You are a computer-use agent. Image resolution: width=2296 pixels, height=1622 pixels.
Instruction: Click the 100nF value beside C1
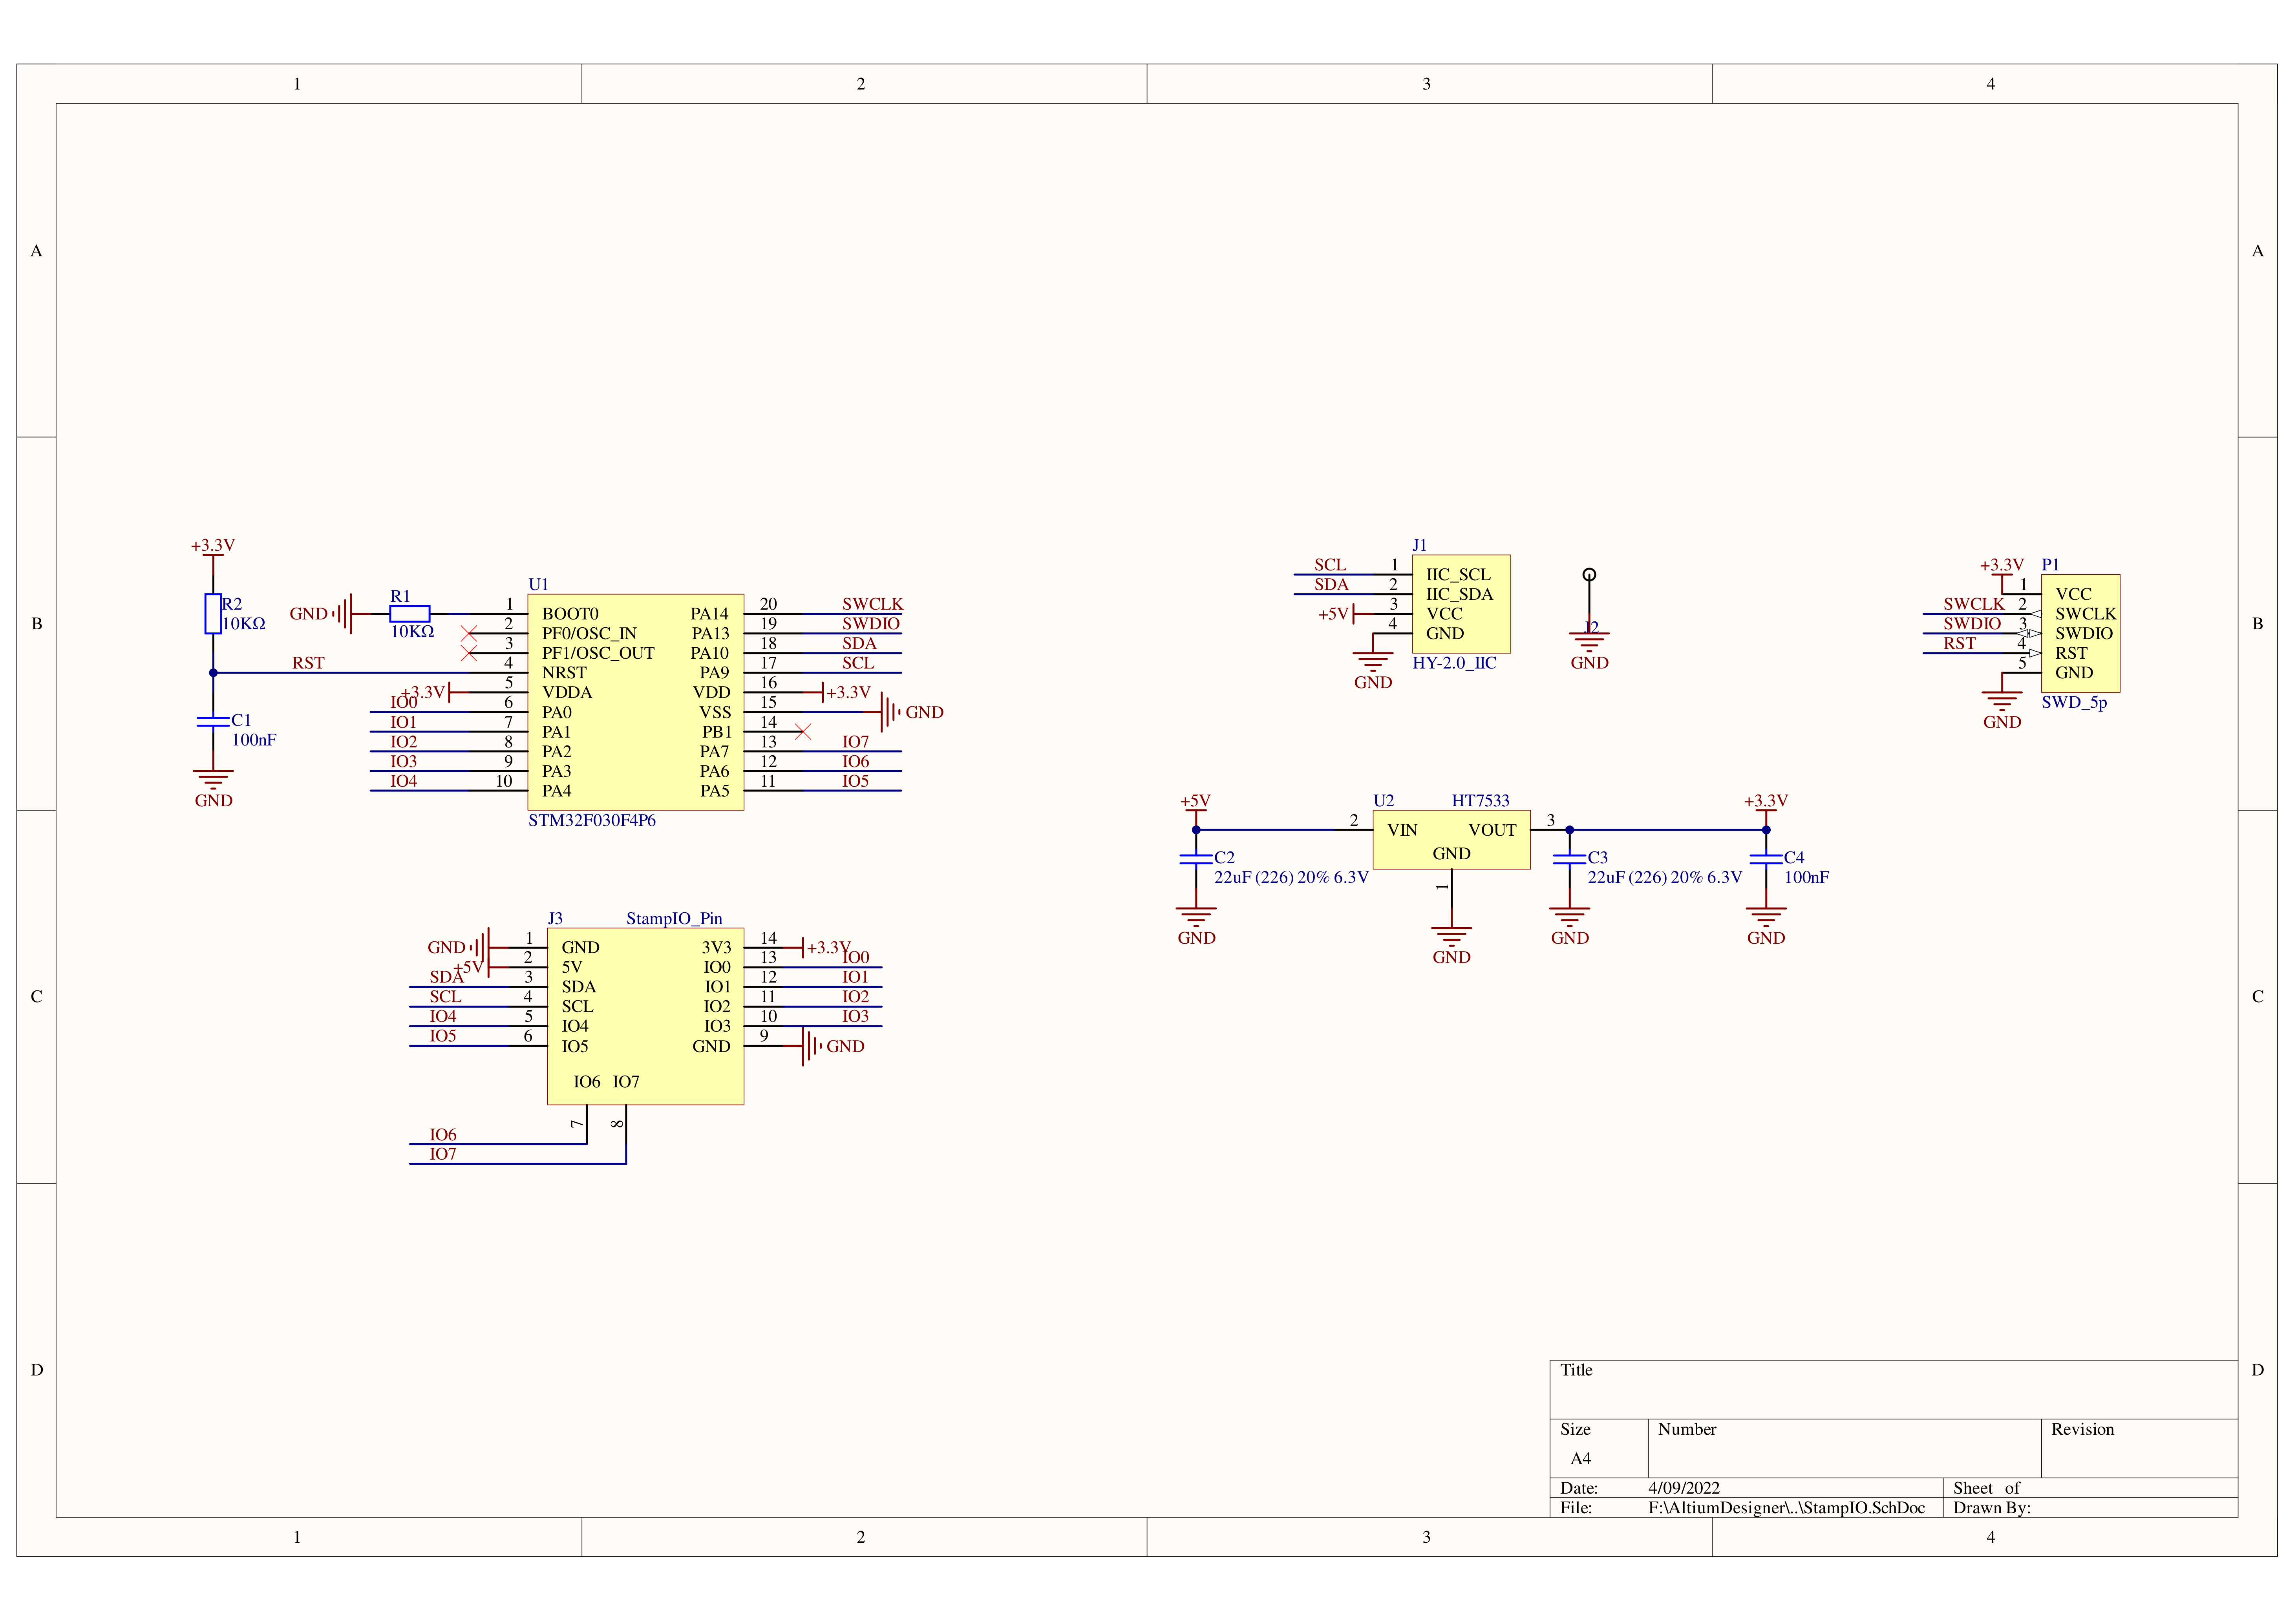click(x=254, y=740)
